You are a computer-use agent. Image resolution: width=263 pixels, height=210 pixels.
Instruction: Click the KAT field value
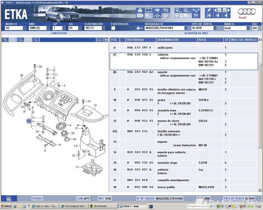coord(255,28)
